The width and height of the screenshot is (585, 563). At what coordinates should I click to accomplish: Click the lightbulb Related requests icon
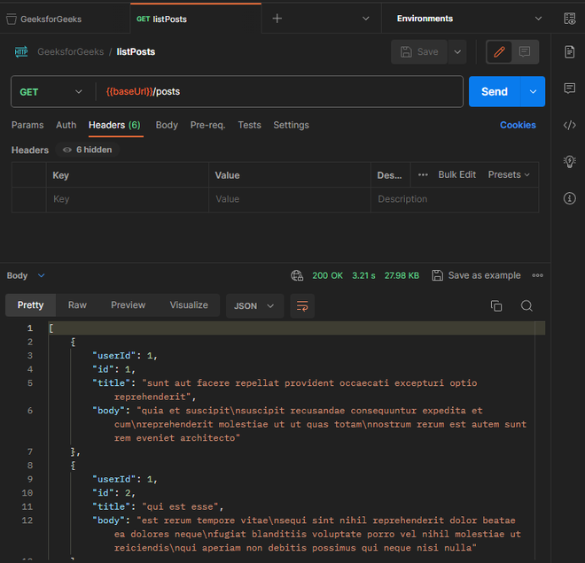coord(569,161)
